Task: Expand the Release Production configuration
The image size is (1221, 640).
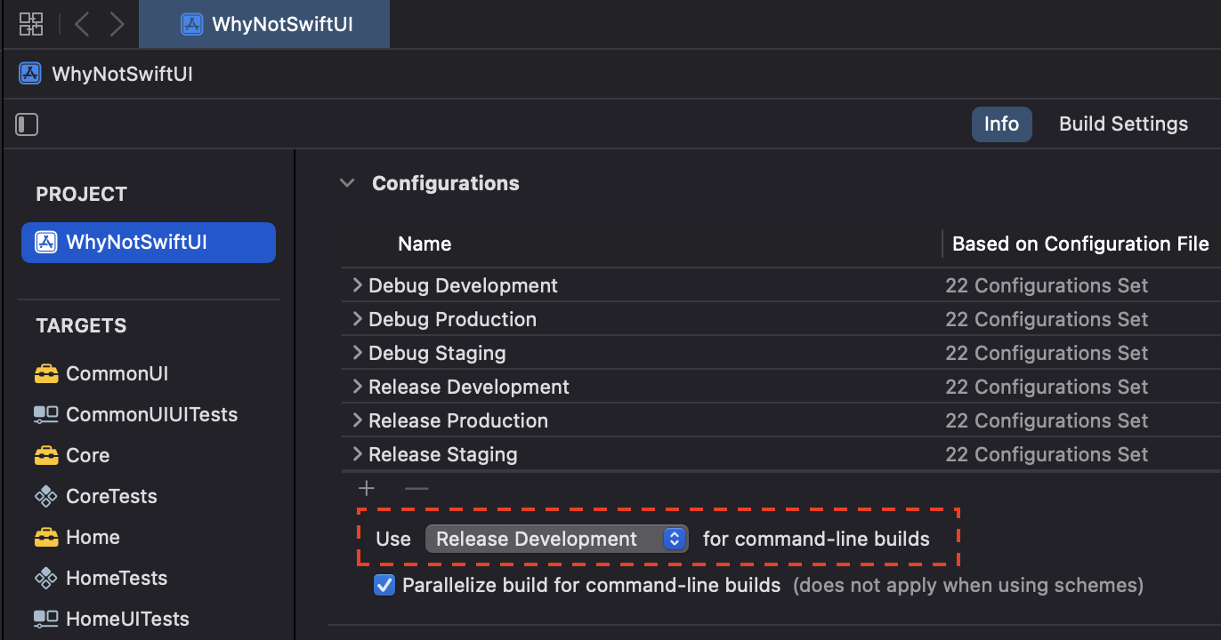Action: (357, 420)
